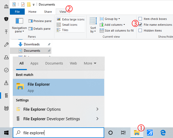Open Recovery sidebar icon

click(x=6, y=57)
